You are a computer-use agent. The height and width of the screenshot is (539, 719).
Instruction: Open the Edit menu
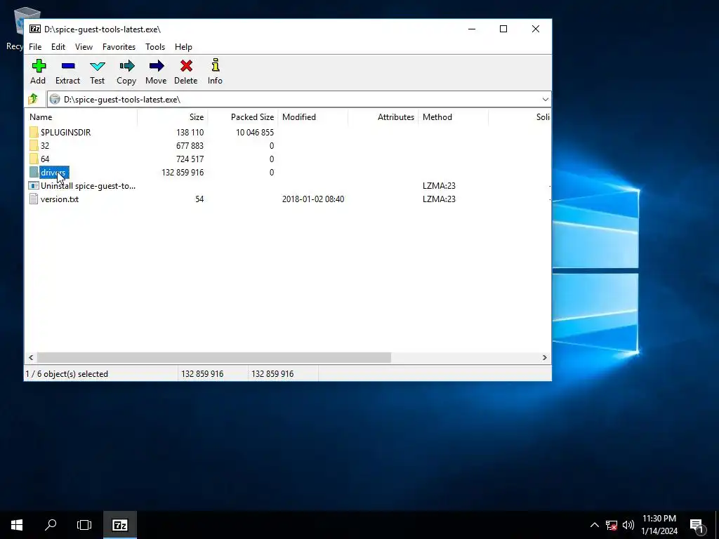tap(58, 47)
